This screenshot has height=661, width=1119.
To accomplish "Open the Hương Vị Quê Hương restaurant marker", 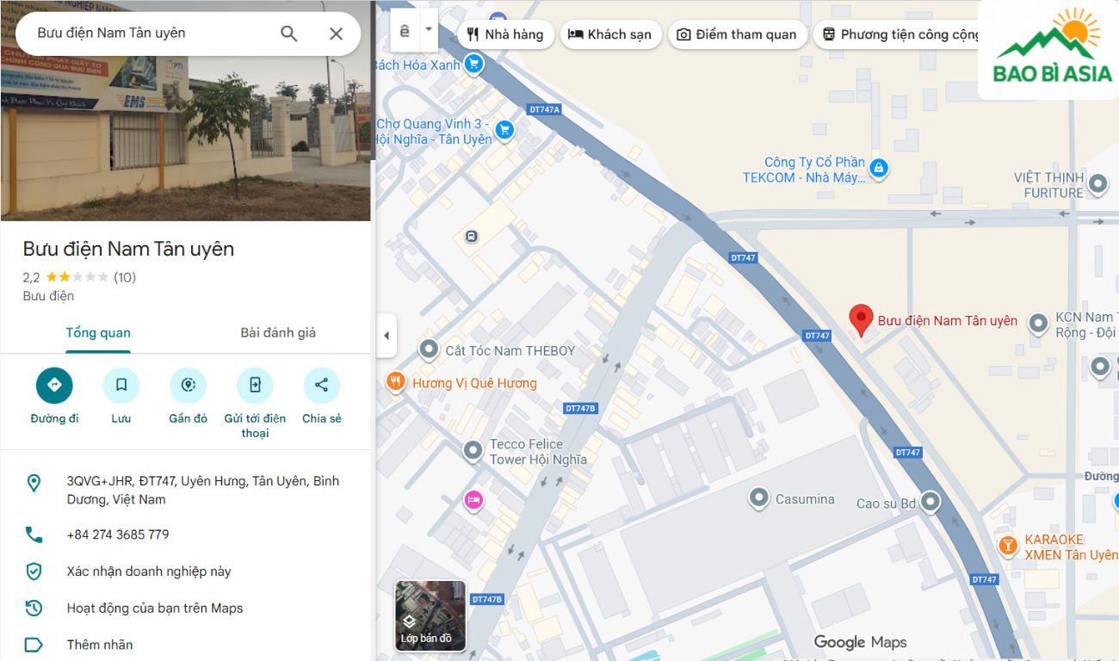I will tap(395, 382).
